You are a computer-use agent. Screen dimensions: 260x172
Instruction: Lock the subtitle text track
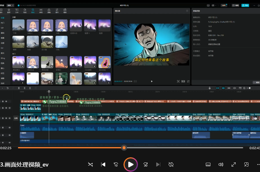pos(3,101)
